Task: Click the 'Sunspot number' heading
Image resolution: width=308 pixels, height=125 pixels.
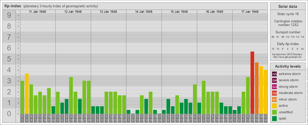Action: click(288, 32)
